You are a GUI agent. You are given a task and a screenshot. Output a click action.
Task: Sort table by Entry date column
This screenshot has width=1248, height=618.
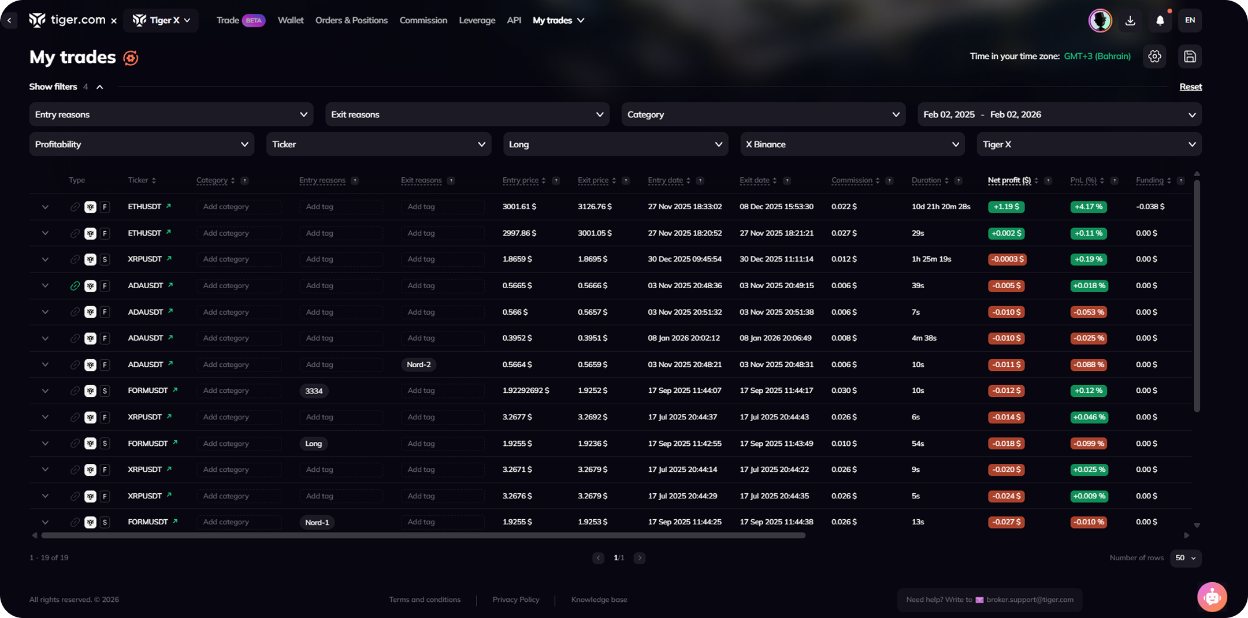click(666, 180)
